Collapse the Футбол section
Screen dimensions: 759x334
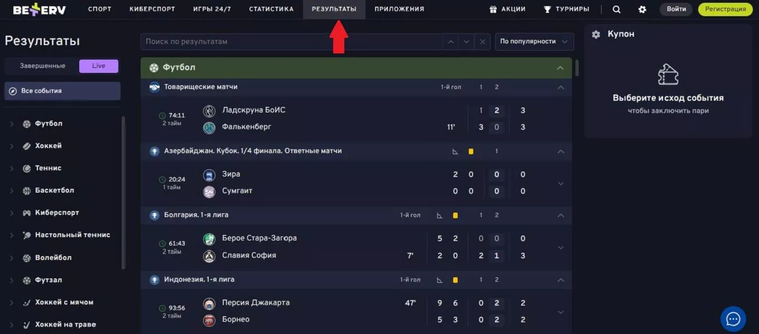[x=560, y=68]
